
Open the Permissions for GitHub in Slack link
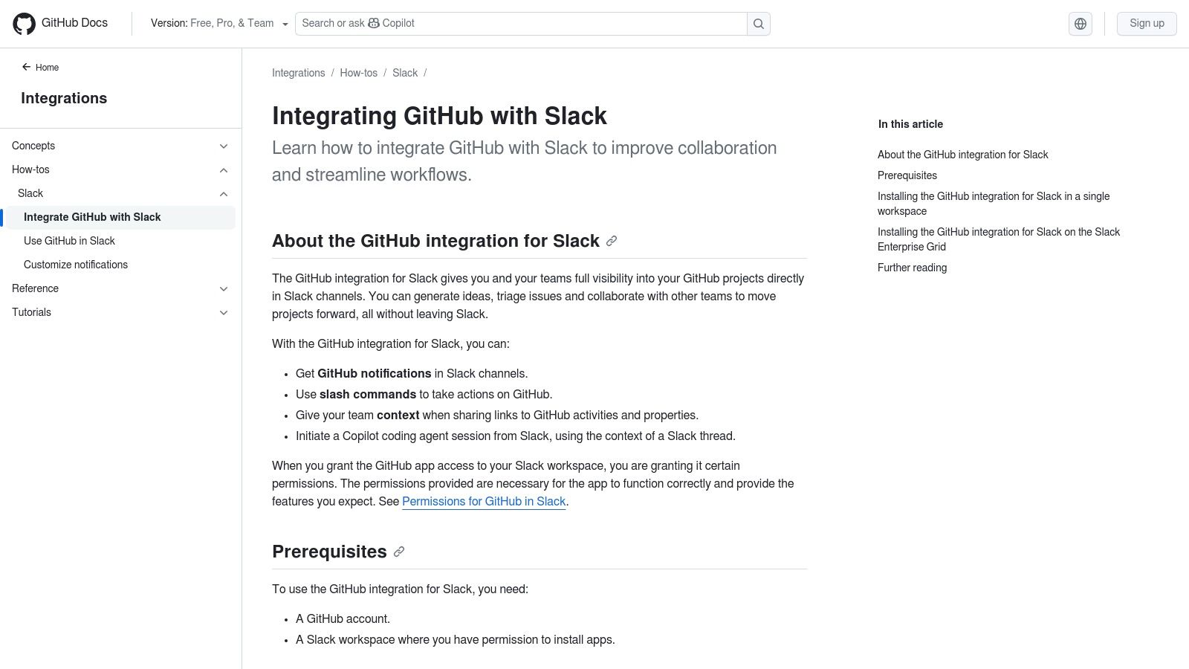tap(483, 502)
